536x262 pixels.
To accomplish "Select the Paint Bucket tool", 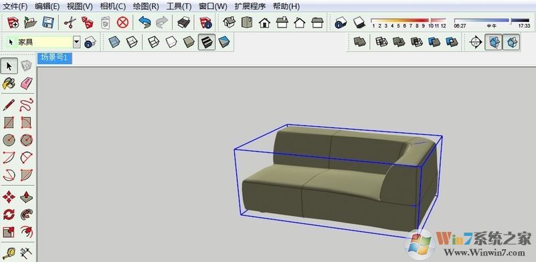I will click(x=9, y=84).
